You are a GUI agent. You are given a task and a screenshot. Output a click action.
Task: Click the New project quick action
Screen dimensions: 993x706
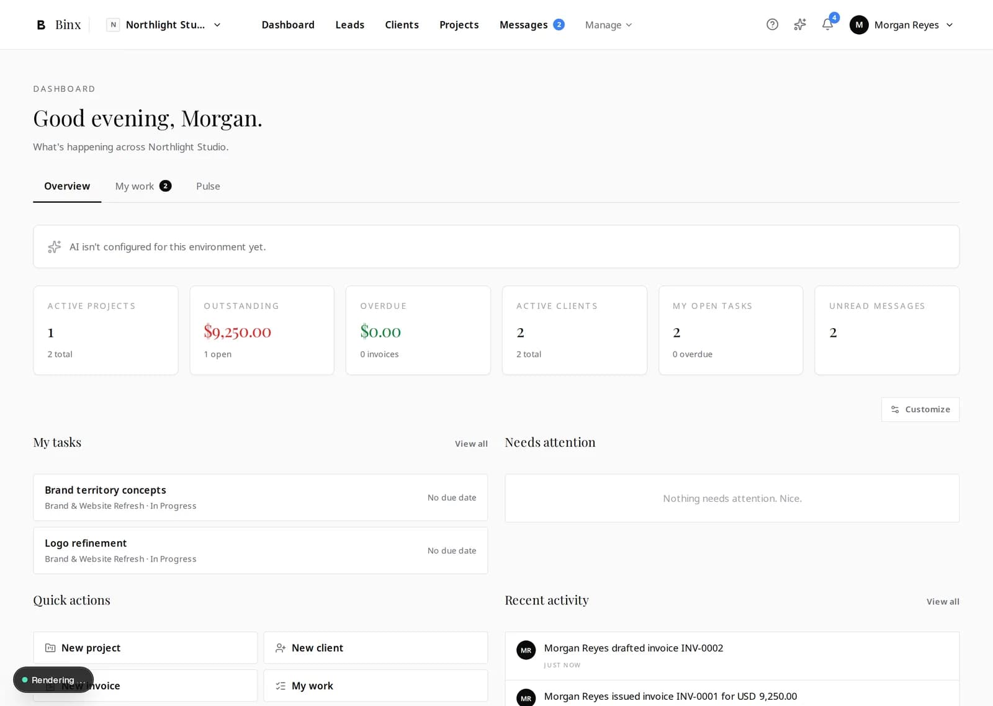tap(145, 648)
